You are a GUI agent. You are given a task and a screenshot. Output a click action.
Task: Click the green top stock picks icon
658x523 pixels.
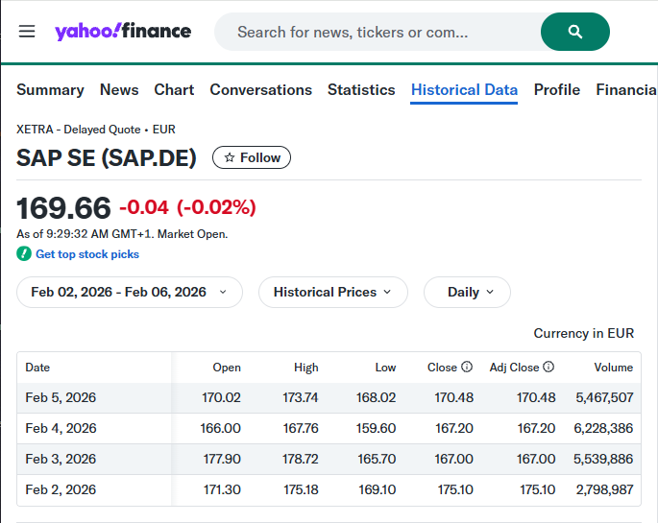(24, 254)
